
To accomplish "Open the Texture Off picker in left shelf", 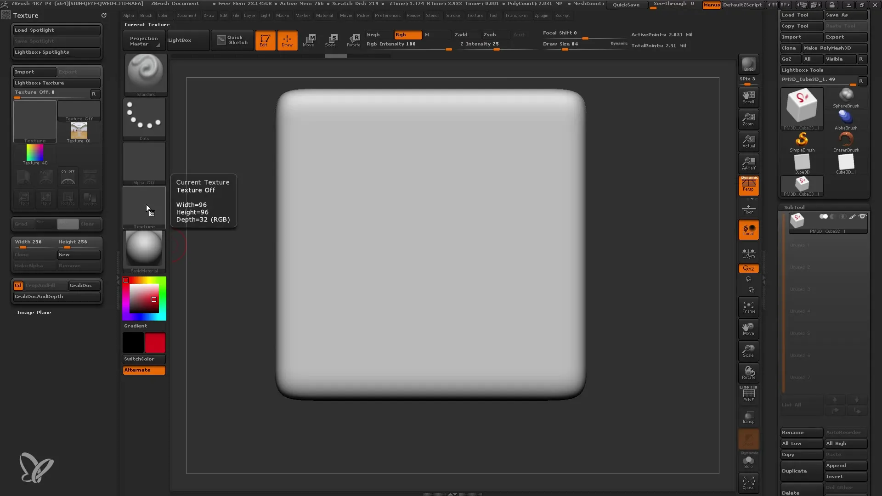I will [x=144, y=208].
